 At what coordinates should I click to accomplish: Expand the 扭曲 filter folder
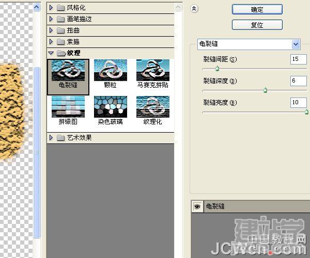(x=51, y=30)
